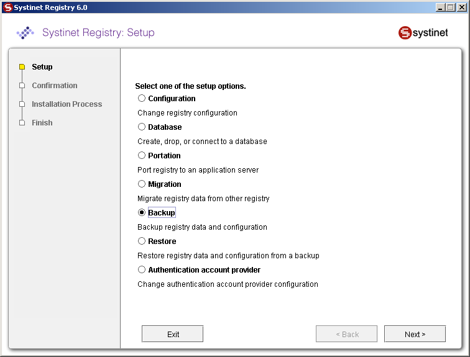Click the Setup step in the sidebar
The image size is (470, 357).
[42, 66]
